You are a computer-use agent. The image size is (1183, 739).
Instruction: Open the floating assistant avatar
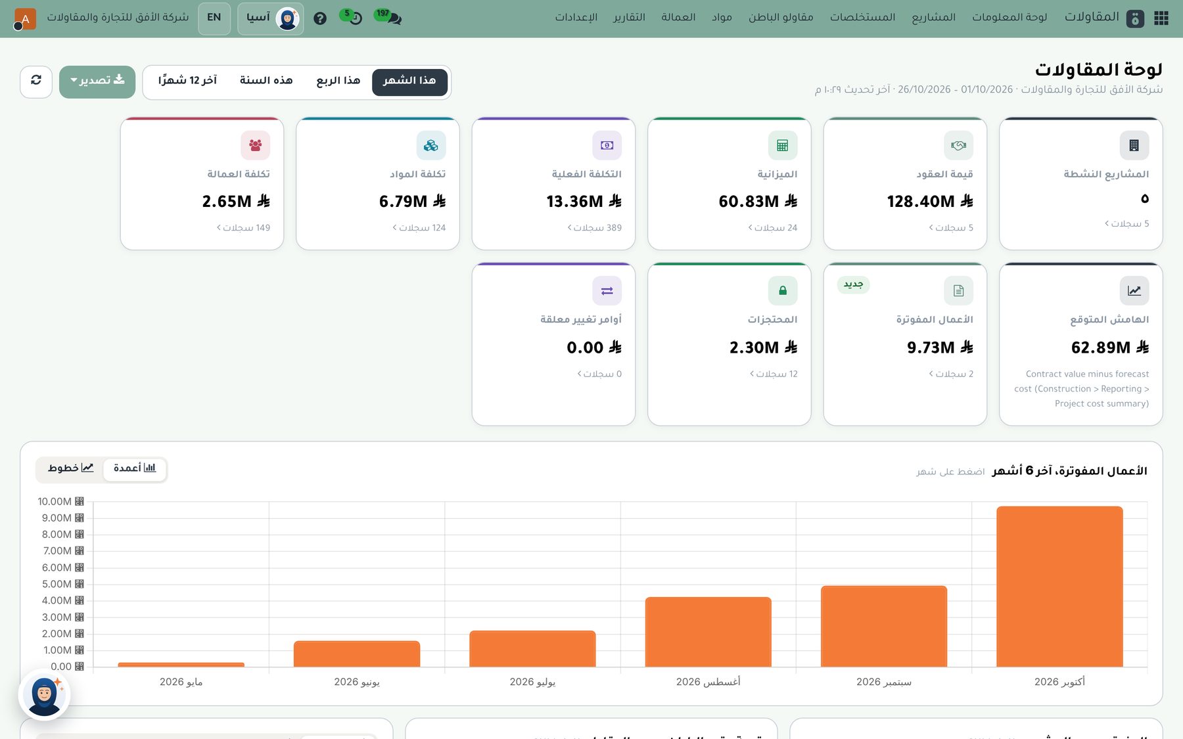click(x=44, y=695)
